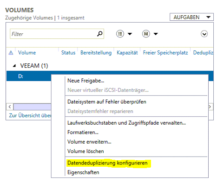Collapse the VEEAM (1) group triangle
217x182 pixels.
(x=14, y=66)
